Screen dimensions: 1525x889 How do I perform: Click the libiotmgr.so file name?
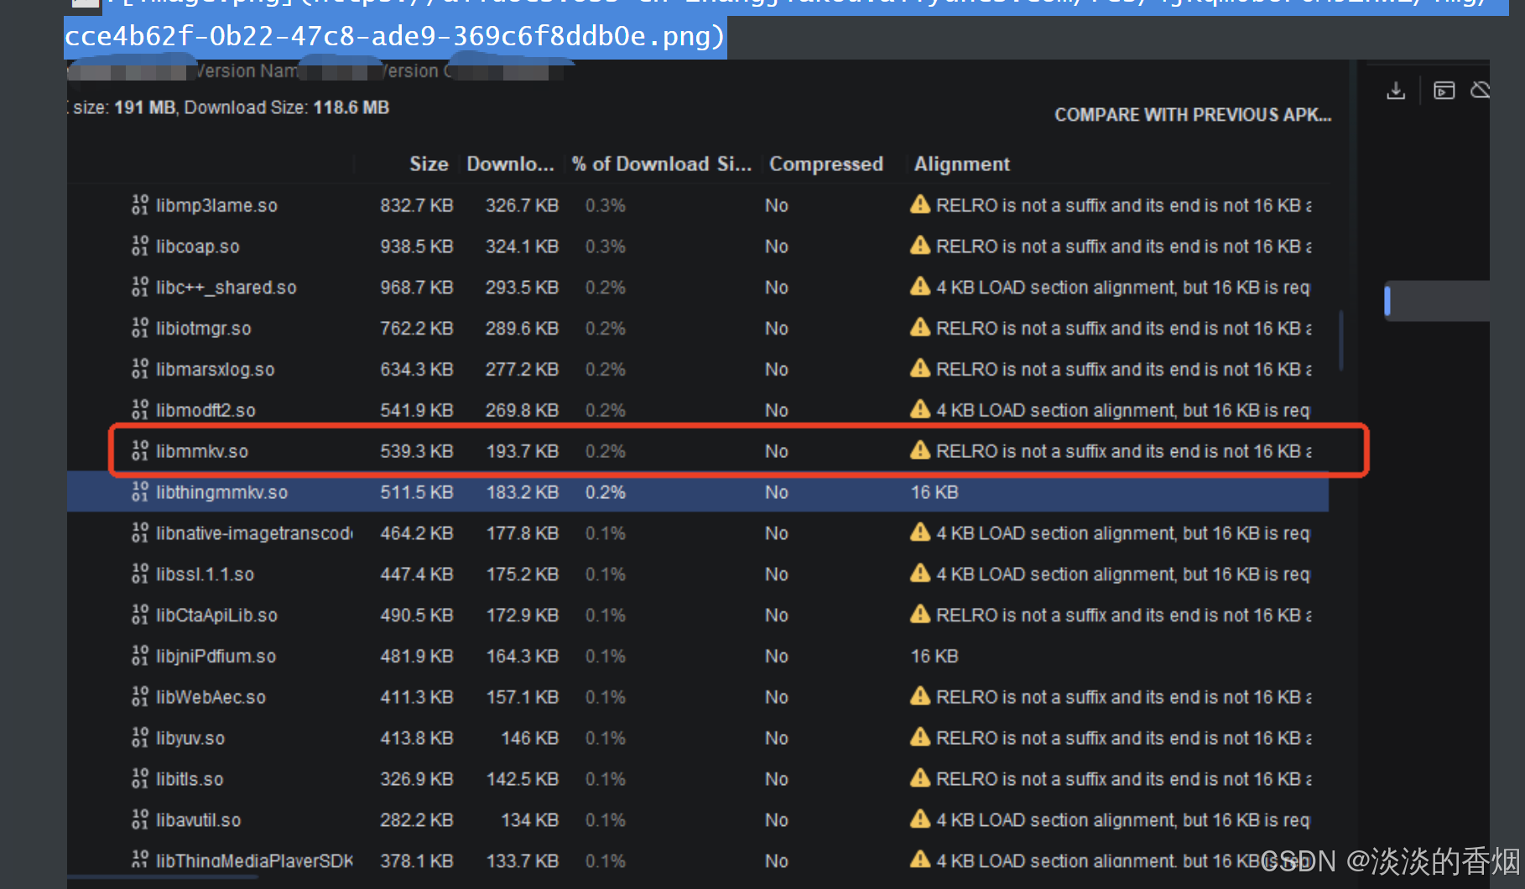tap(204, 329)
